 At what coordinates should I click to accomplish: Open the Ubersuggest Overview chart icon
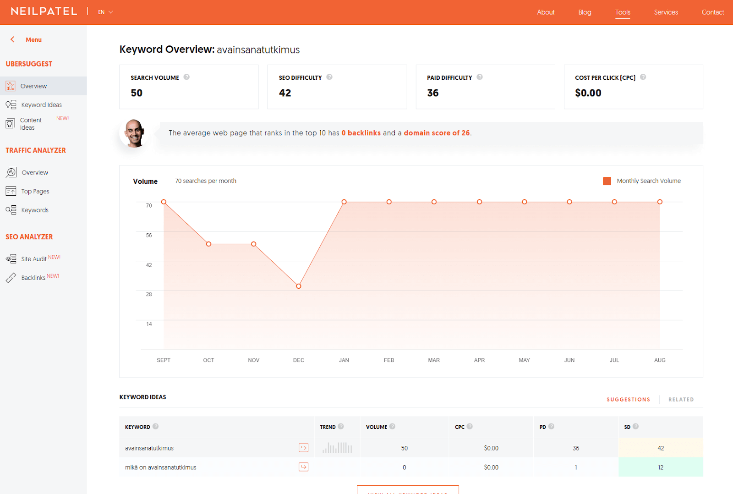point(11,86)
